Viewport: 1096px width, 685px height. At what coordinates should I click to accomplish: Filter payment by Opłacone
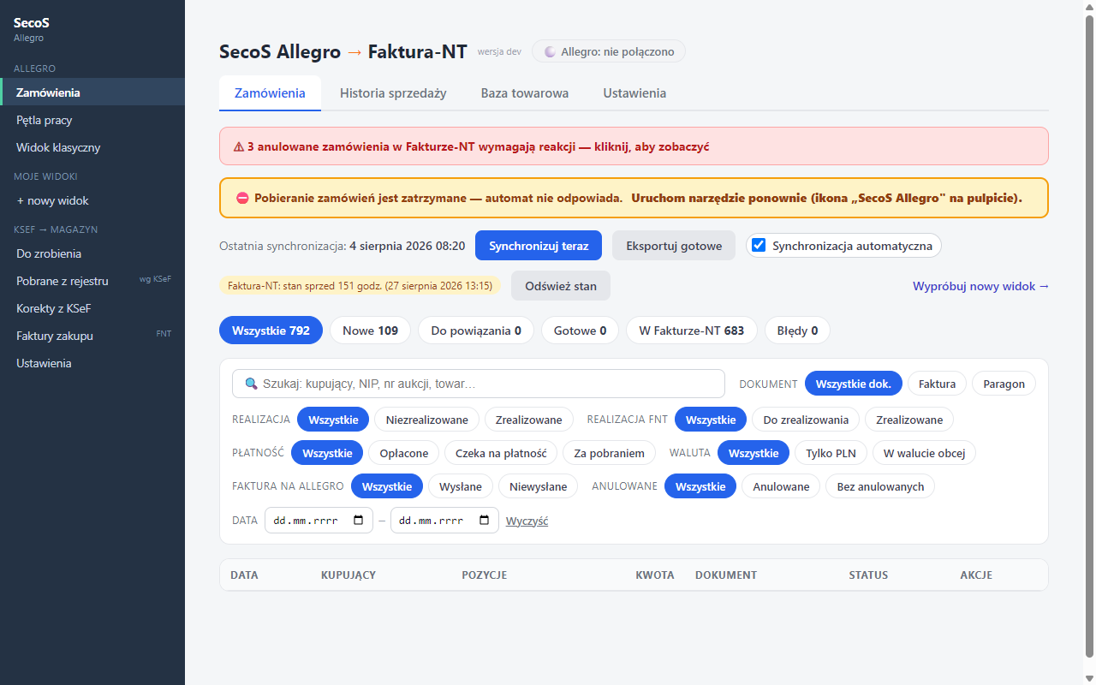(404, 453)
